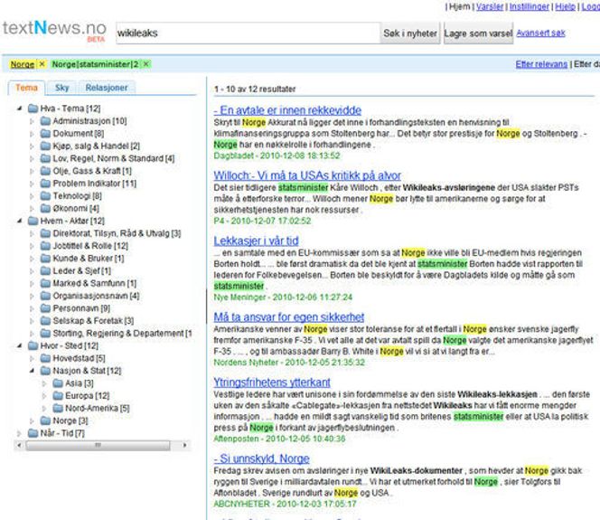Image resolution: width=600 pixels, height=520 pixels.
Task: Click the Hovedstad folder icon
Action: pos(45,358)
